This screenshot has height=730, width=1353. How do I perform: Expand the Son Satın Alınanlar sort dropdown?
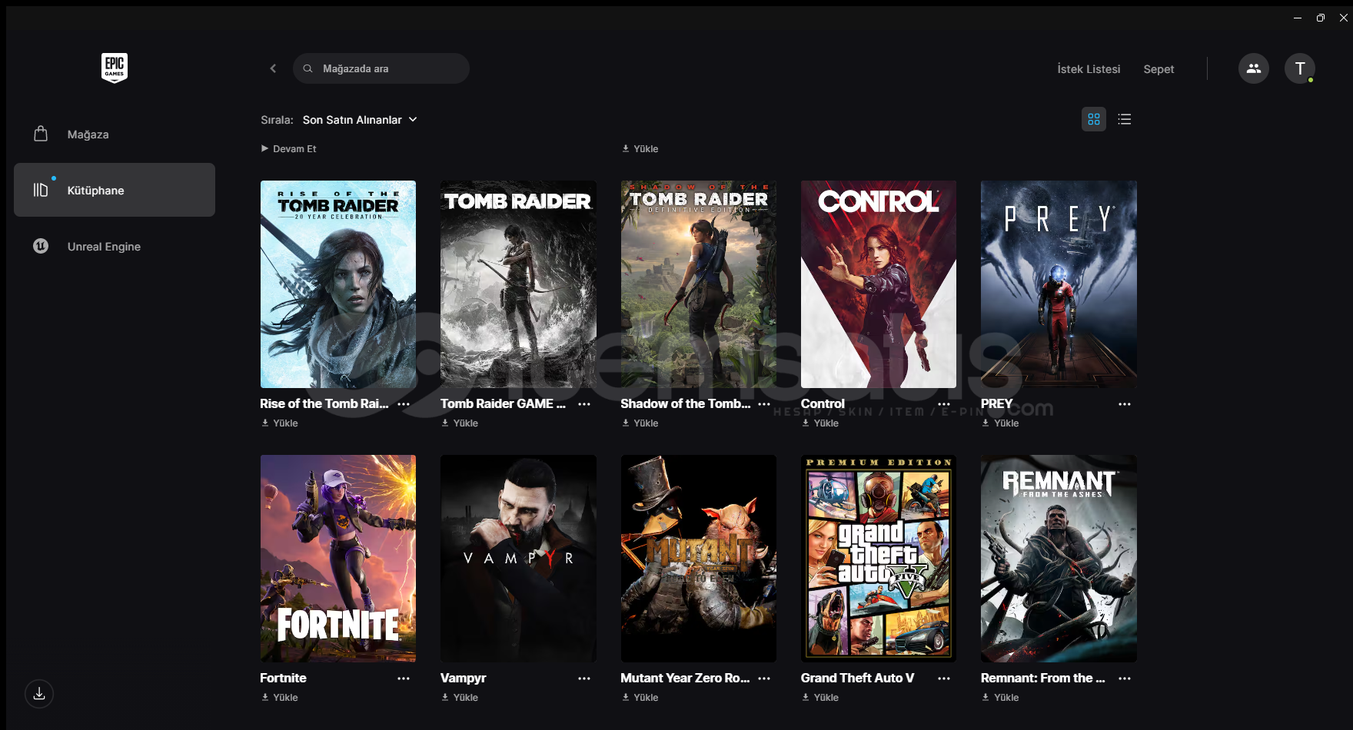(360, 120)
